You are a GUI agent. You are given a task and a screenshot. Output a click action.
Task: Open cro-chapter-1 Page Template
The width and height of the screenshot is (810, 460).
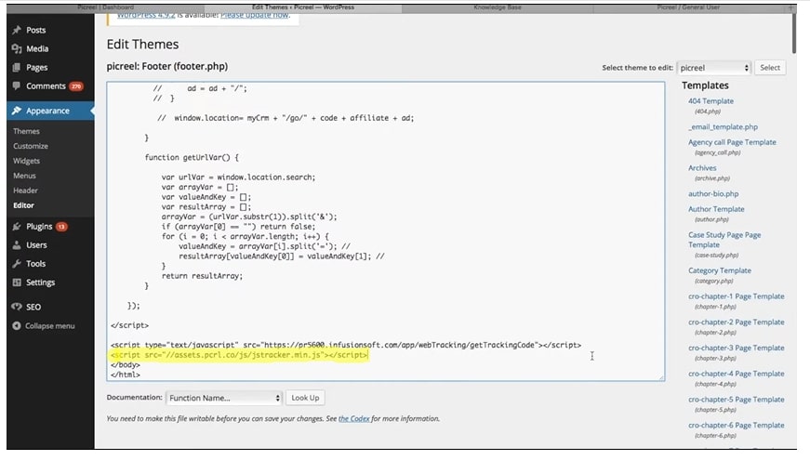pyautogui.click(x=737, y=296)
